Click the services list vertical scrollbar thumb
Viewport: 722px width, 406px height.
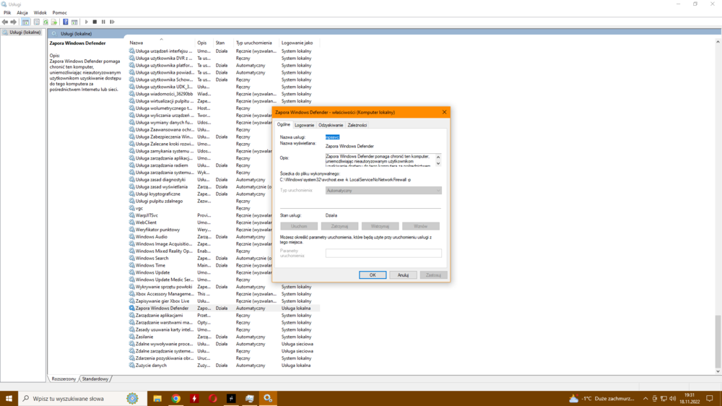click(x=718, y=341)
